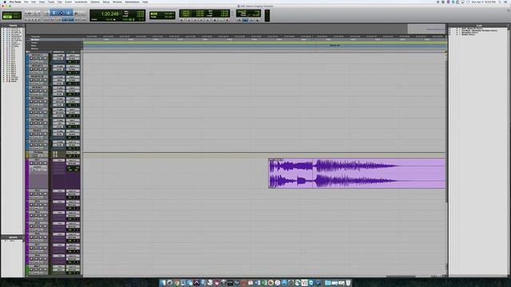Open the Track menu
Screen dimensions: 511x287
[51, 2]
